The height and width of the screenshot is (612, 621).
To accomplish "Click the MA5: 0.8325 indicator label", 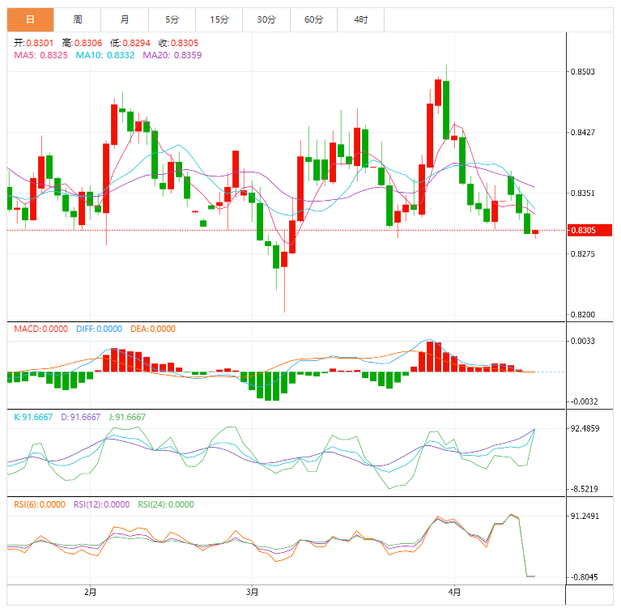I will (x=41, y=55).
